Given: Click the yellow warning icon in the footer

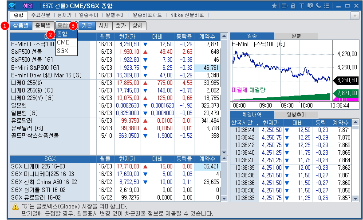Looking at the screenshot, I should tap(15, 206).
